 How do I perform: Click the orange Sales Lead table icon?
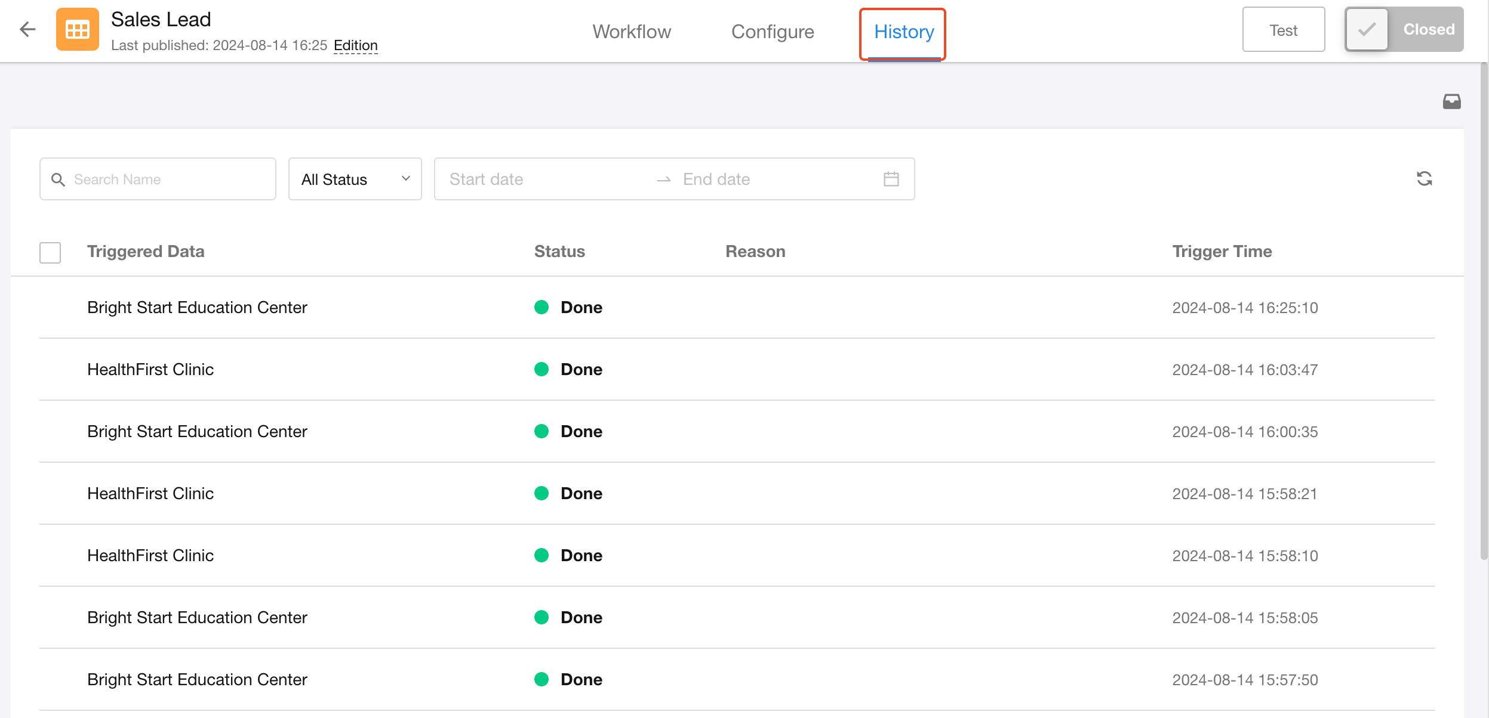tap(78, 29)
